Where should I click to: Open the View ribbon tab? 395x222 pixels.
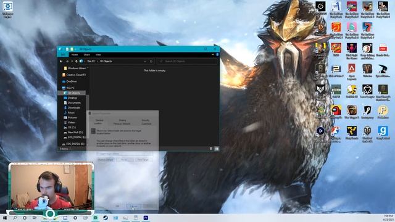98,55
